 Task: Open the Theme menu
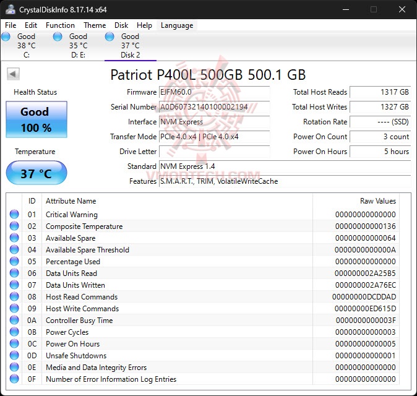click(95, 25)
